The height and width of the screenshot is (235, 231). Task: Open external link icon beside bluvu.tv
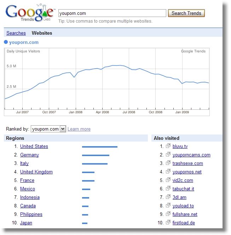(168, 146)
